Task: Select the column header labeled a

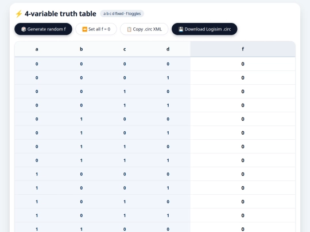Action: pos(37,49)
